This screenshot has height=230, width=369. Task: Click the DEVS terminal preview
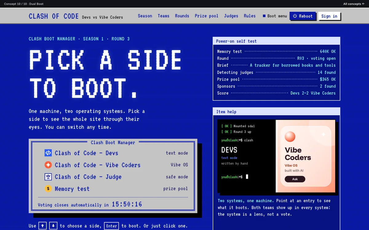pos(246,156)
